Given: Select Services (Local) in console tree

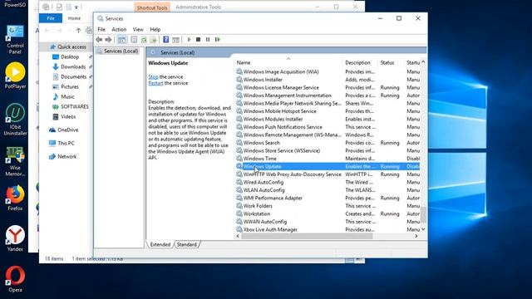Looking at the screenshot, I should [x=117, y=51].
